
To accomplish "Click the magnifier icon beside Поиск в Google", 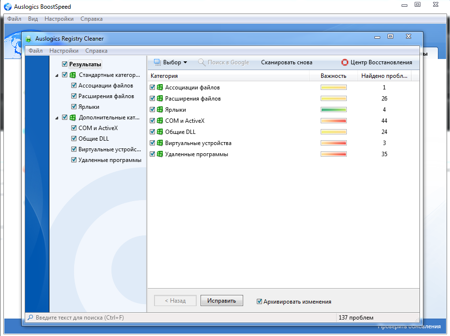I will 202,62.
